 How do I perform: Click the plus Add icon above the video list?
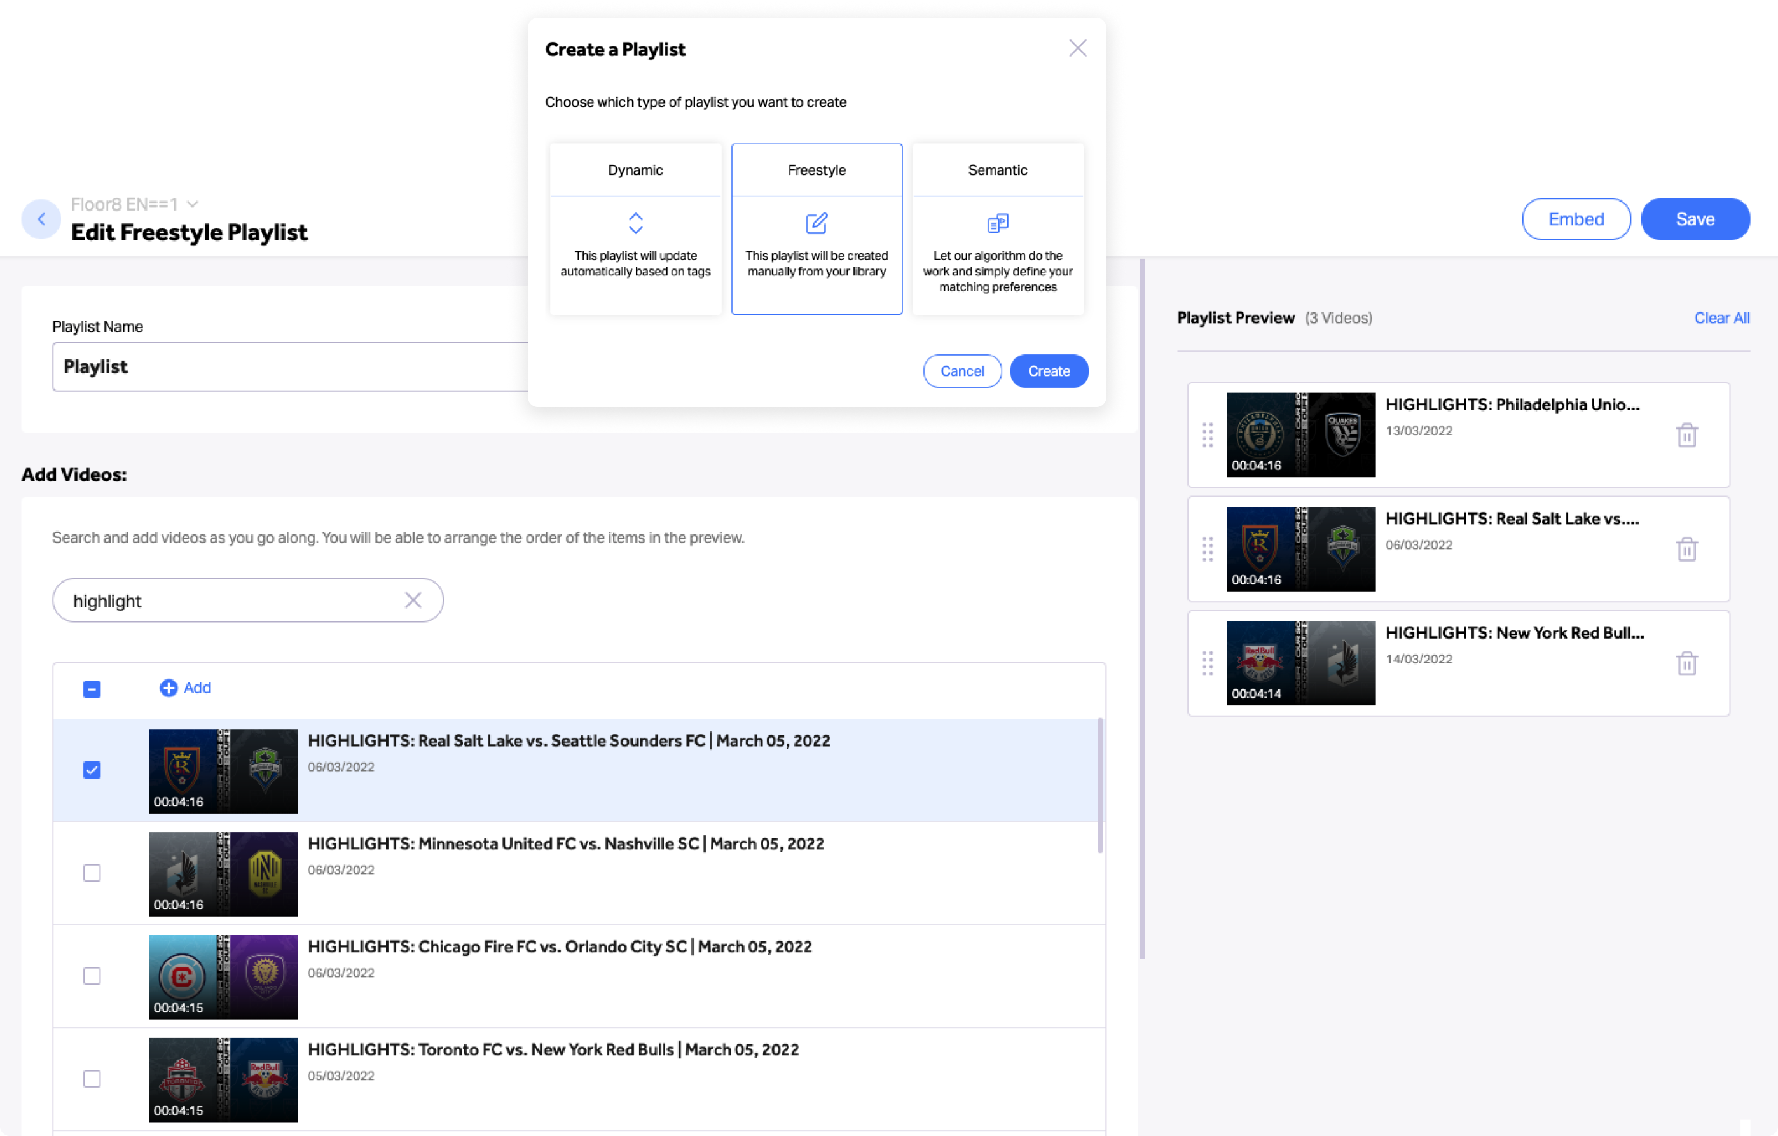tap(169, 688)
